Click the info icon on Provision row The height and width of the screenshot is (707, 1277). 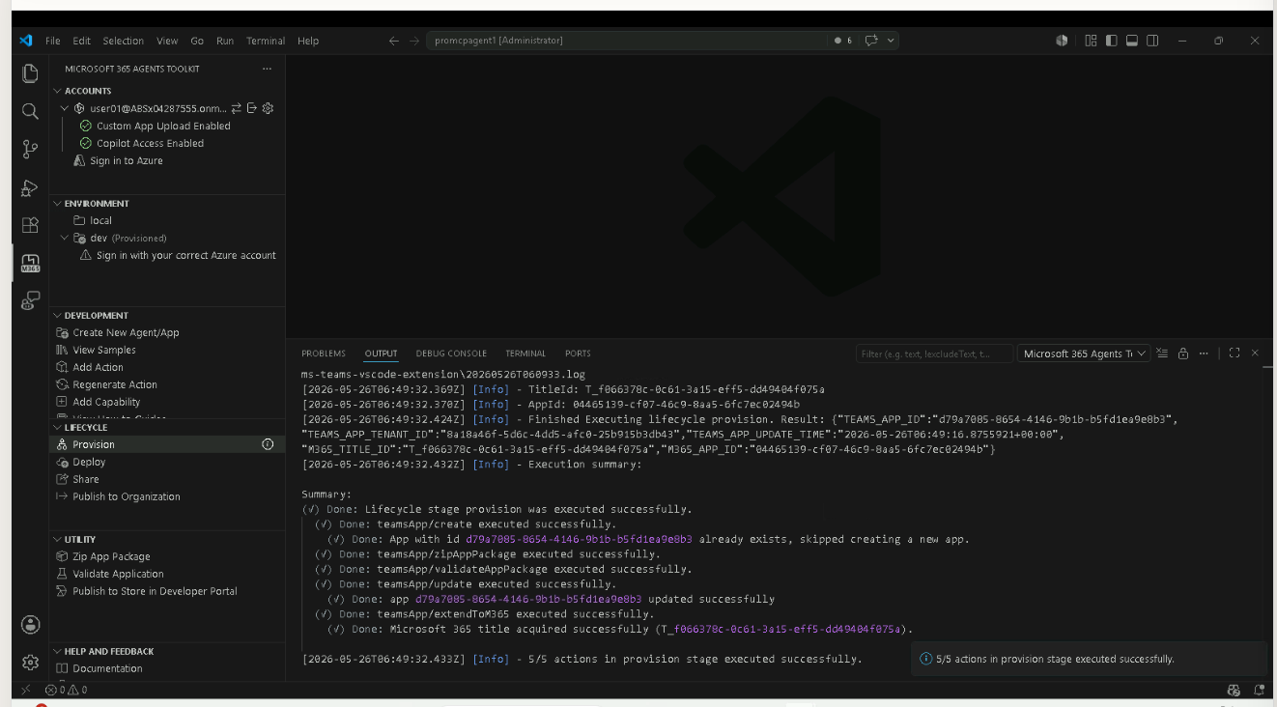(x=268, y=444)
